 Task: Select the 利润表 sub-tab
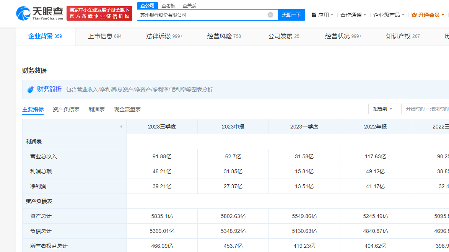[97, 109]
